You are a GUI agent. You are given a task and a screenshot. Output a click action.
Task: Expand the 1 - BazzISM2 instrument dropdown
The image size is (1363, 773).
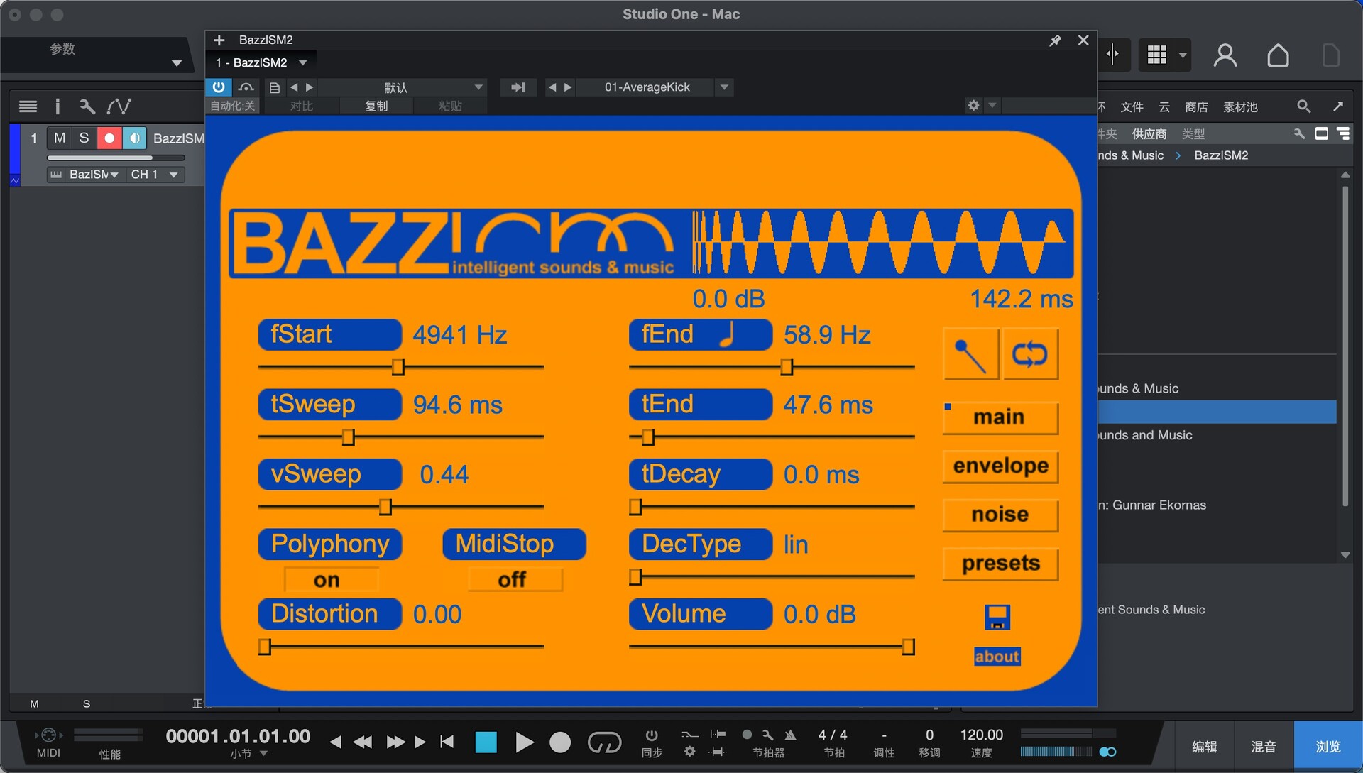(x=303, y=62)
